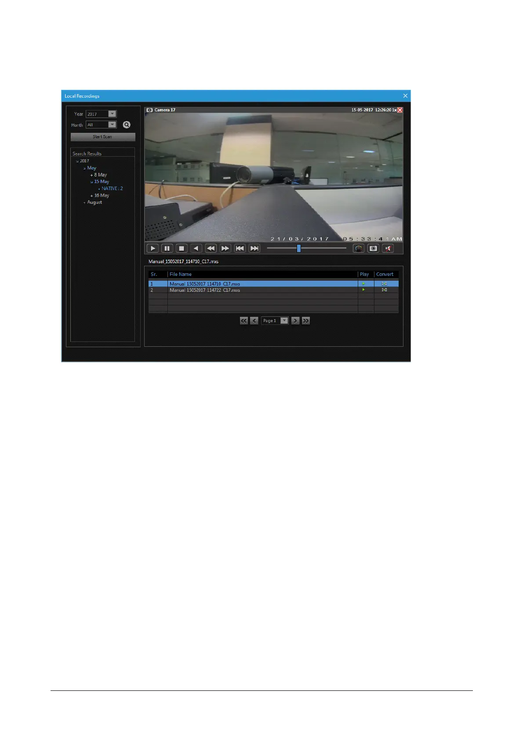Click the playback speed slider handle
The width and height of the screenshot is (523, 741).
(x=299, y=248)
